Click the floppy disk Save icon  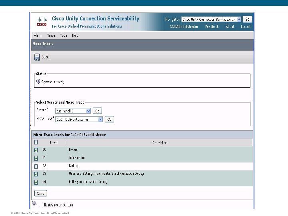point(37,57)
